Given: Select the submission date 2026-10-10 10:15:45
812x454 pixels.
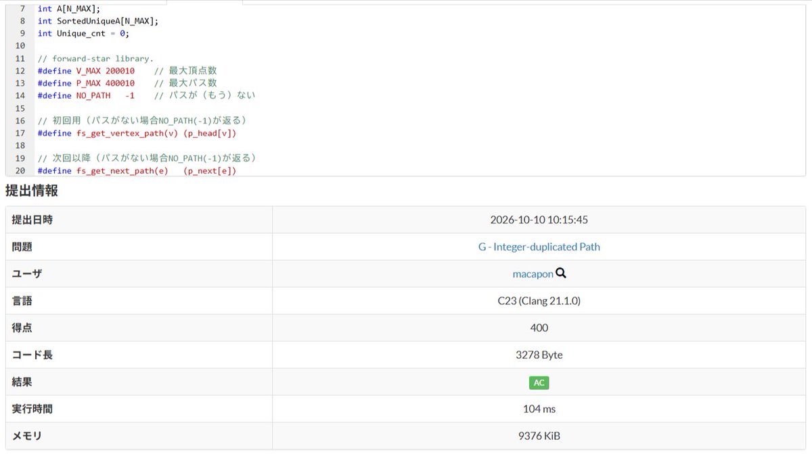Looking at the screenshot, I should pos(539,220).
